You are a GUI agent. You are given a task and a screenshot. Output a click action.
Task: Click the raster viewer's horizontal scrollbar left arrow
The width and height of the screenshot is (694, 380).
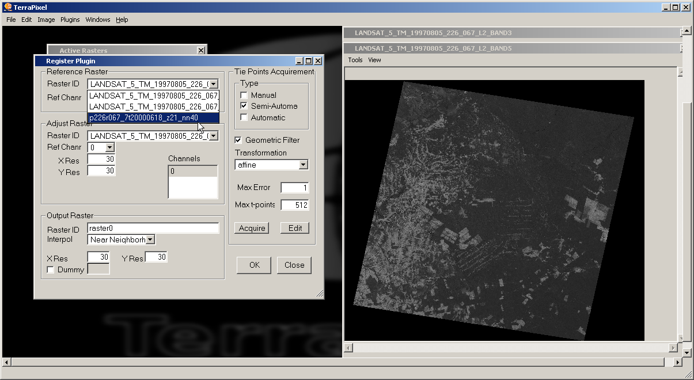tap(348, 348)
